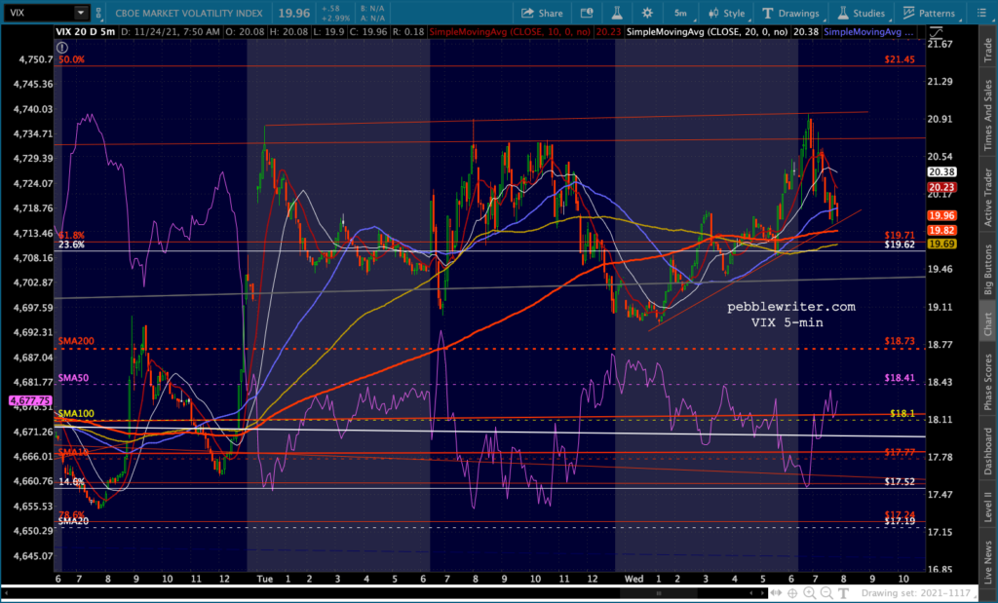
Task: Click the 20.38 SMA price bubble
Action: coord(942,171)
